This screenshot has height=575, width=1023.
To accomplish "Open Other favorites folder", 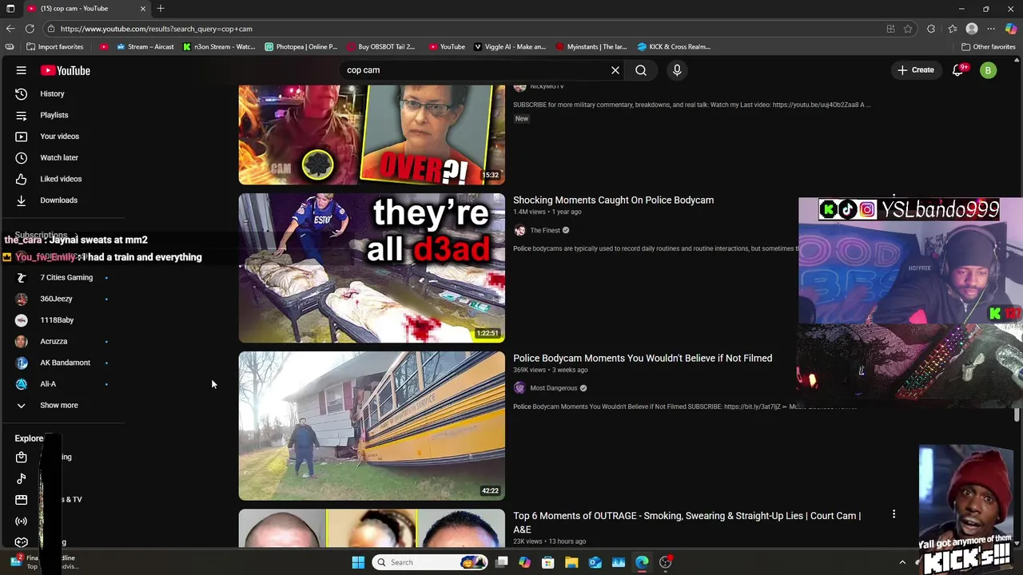I will pyautogui.click(x=988, y=46).
